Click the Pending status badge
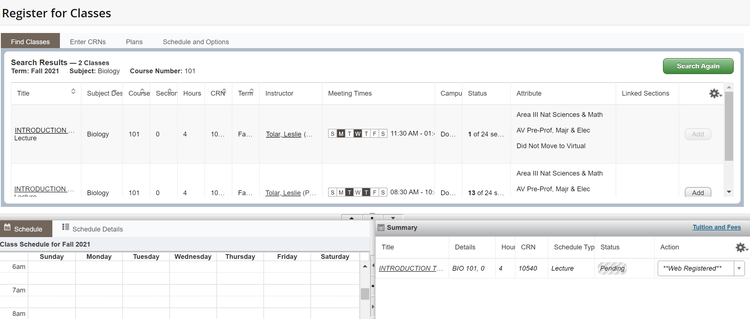The image size is (750, 319). coord(612,268)
